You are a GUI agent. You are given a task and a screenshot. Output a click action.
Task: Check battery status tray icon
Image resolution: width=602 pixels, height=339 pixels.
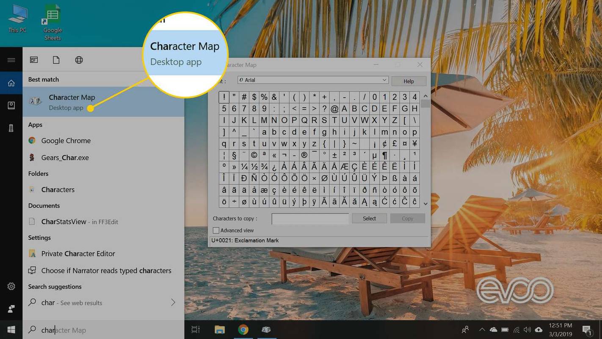tap(505, 330)
